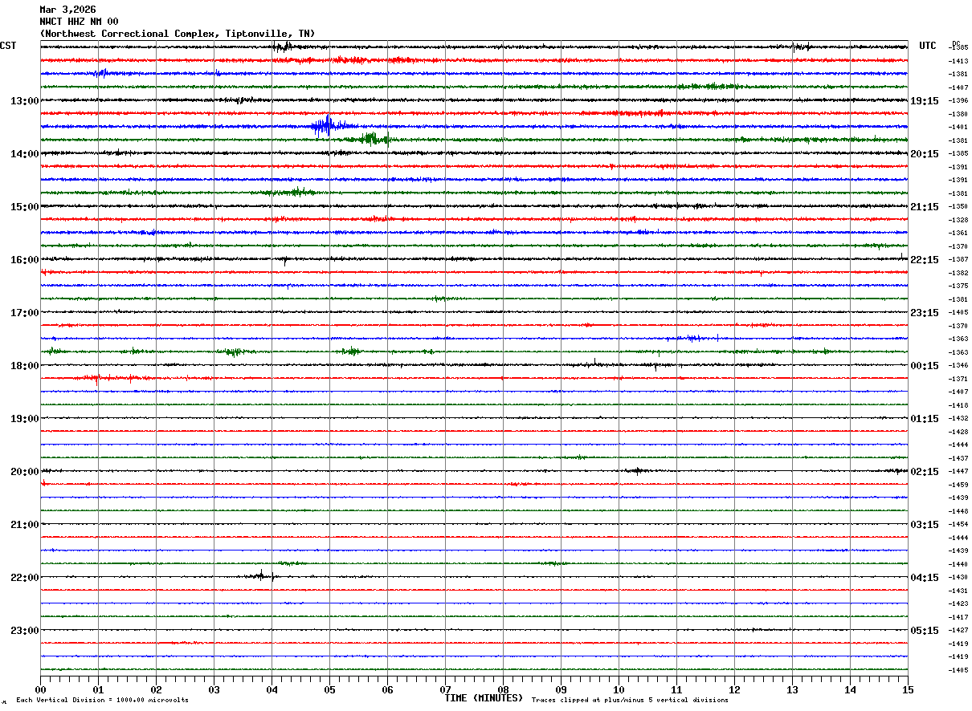
Task: Click the 04:15 UTC time label
Action: (x=925, y=578)
